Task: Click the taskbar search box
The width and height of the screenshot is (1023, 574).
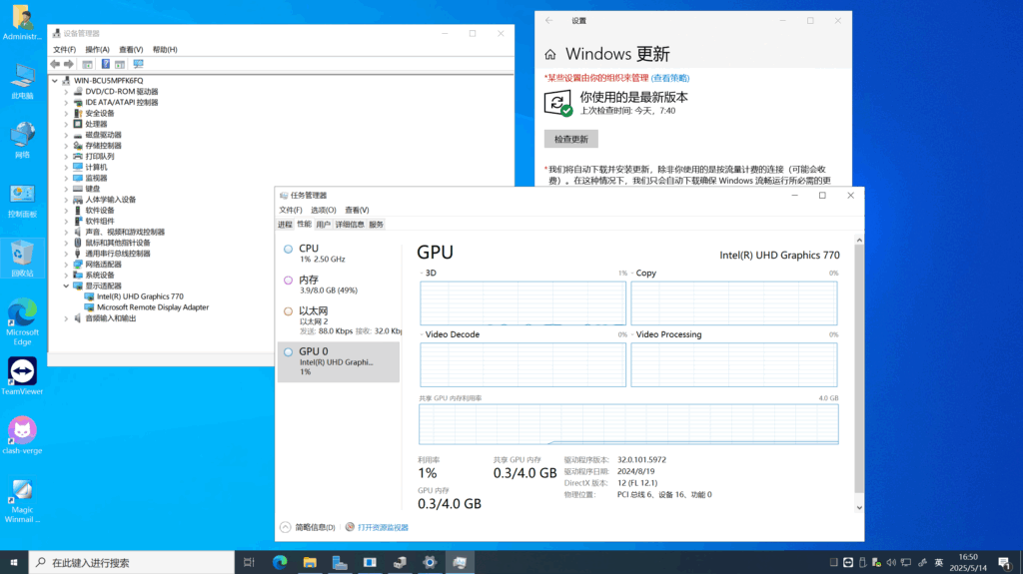Action: click(x=132, y=562)
